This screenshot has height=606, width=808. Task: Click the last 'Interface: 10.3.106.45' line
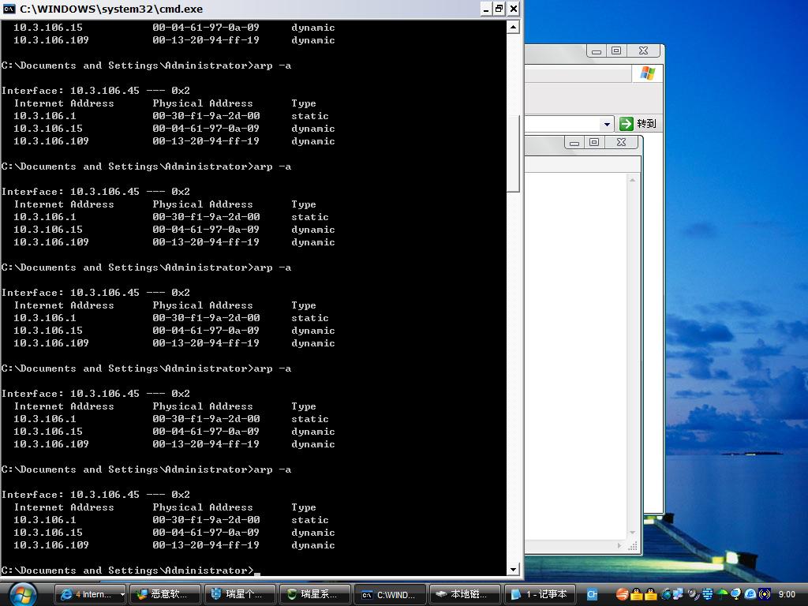pos(95,495)
